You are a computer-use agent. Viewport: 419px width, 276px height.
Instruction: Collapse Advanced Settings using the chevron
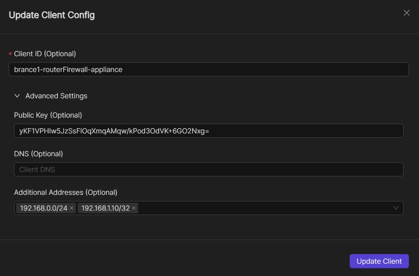pos(18,96)
